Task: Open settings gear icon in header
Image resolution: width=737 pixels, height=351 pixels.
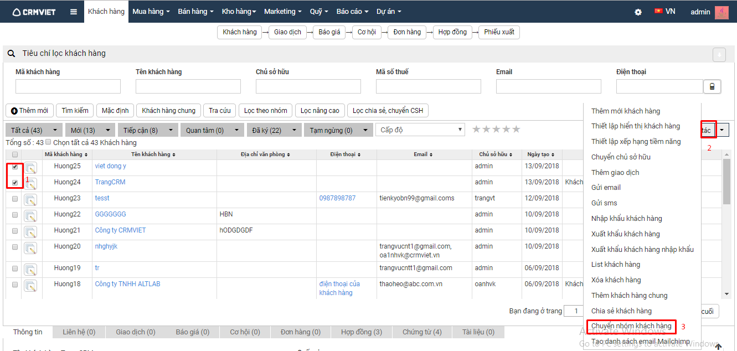Action: tap(638, 12)
